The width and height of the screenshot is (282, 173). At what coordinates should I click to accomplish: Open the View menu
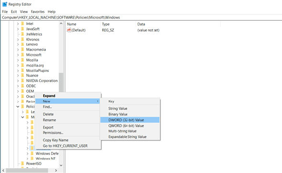[x=24, y=12]
